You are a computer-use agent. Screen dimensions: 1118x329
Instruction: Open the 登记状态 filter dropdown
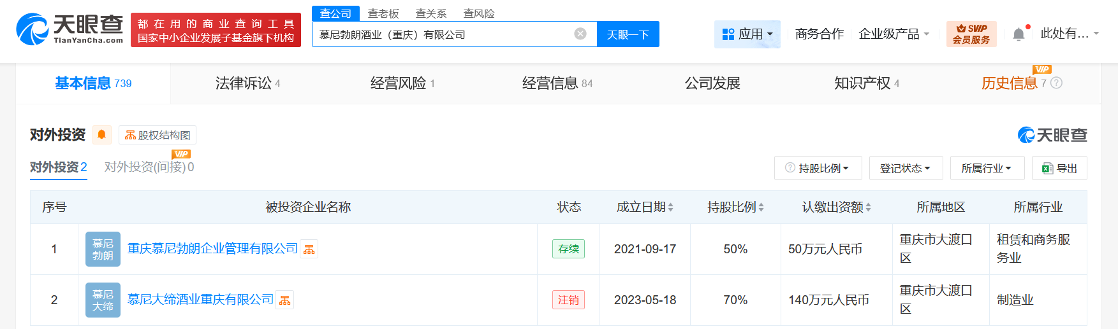click(905, 168)
